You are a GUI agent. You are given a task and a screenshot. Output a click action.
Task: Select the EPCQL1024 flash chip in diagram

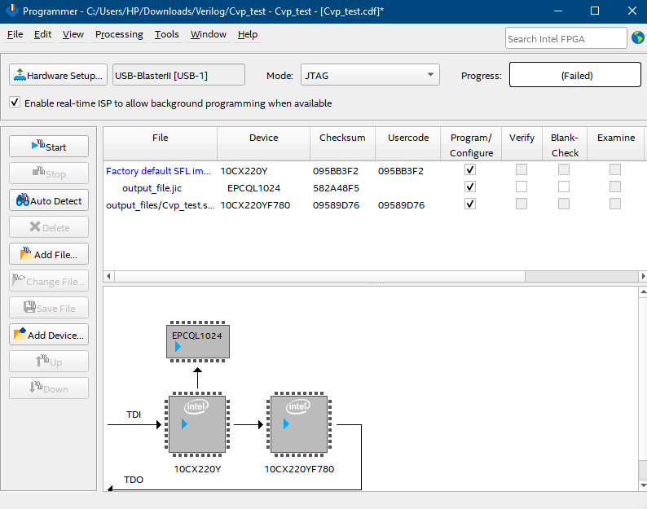(x=197, y=341)
